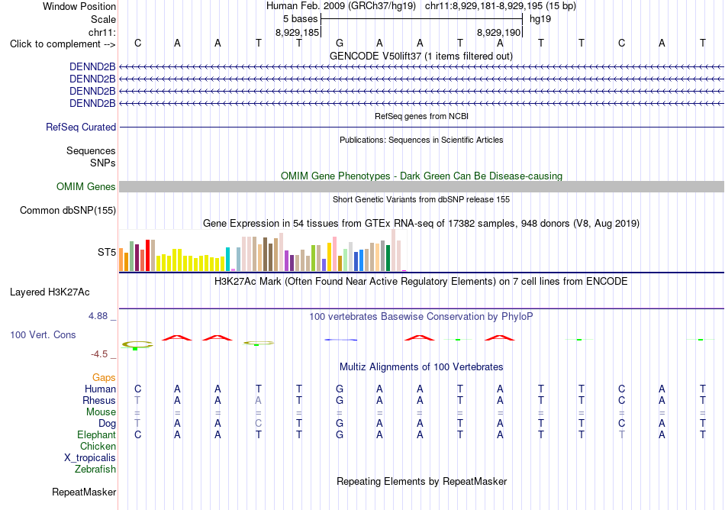Click '100 vertebrates Basewise Conservation by PhyloP' title
725x510 pixels.
(421, 317)
